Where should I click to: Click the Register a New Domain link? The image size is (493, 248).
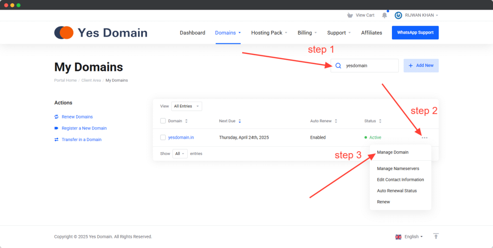click(84, 128)
